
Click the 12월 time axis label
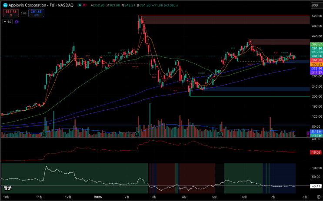click(68, 197)
